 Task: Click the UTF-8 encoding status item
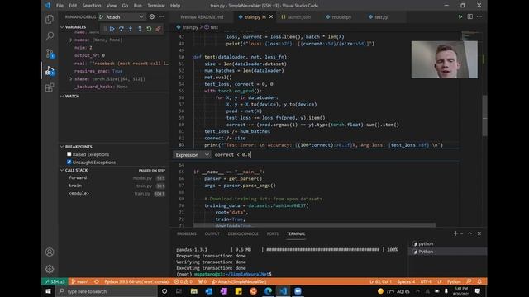click(427, 281)
